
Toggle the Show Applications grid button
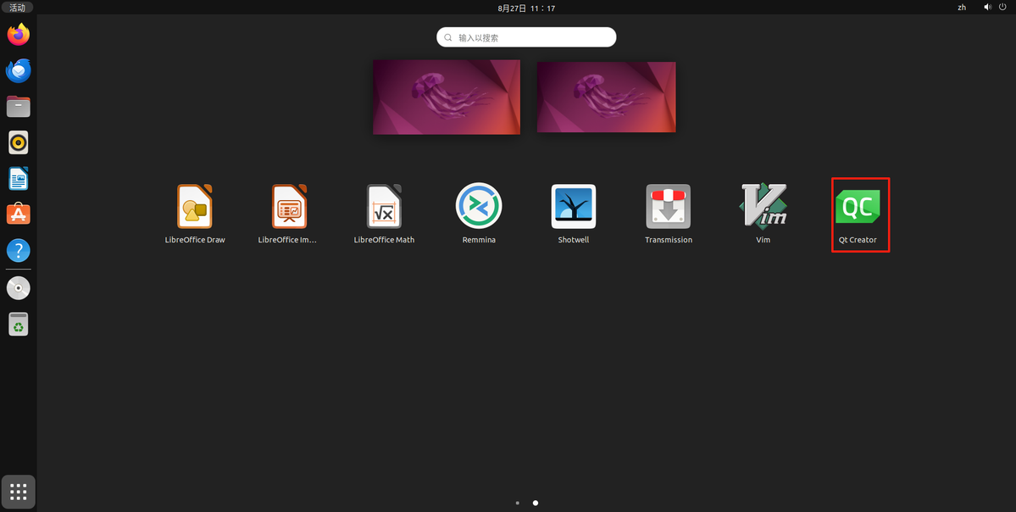[x=19, y=492]
